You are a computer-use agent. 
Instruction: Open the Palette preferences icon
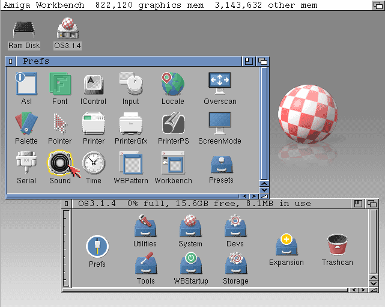26,124
